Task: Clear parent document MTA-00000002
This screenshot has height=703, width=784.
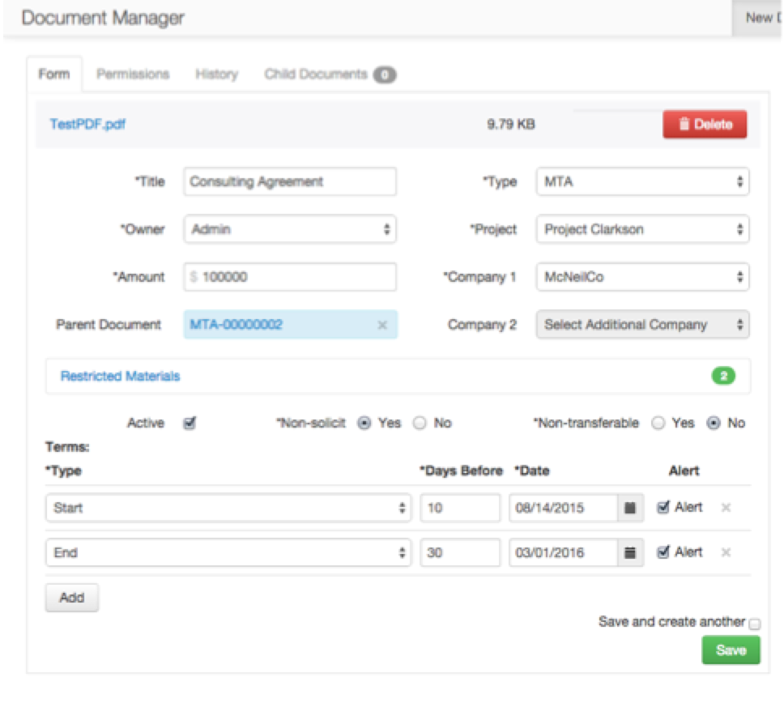Action: [382, 325]
